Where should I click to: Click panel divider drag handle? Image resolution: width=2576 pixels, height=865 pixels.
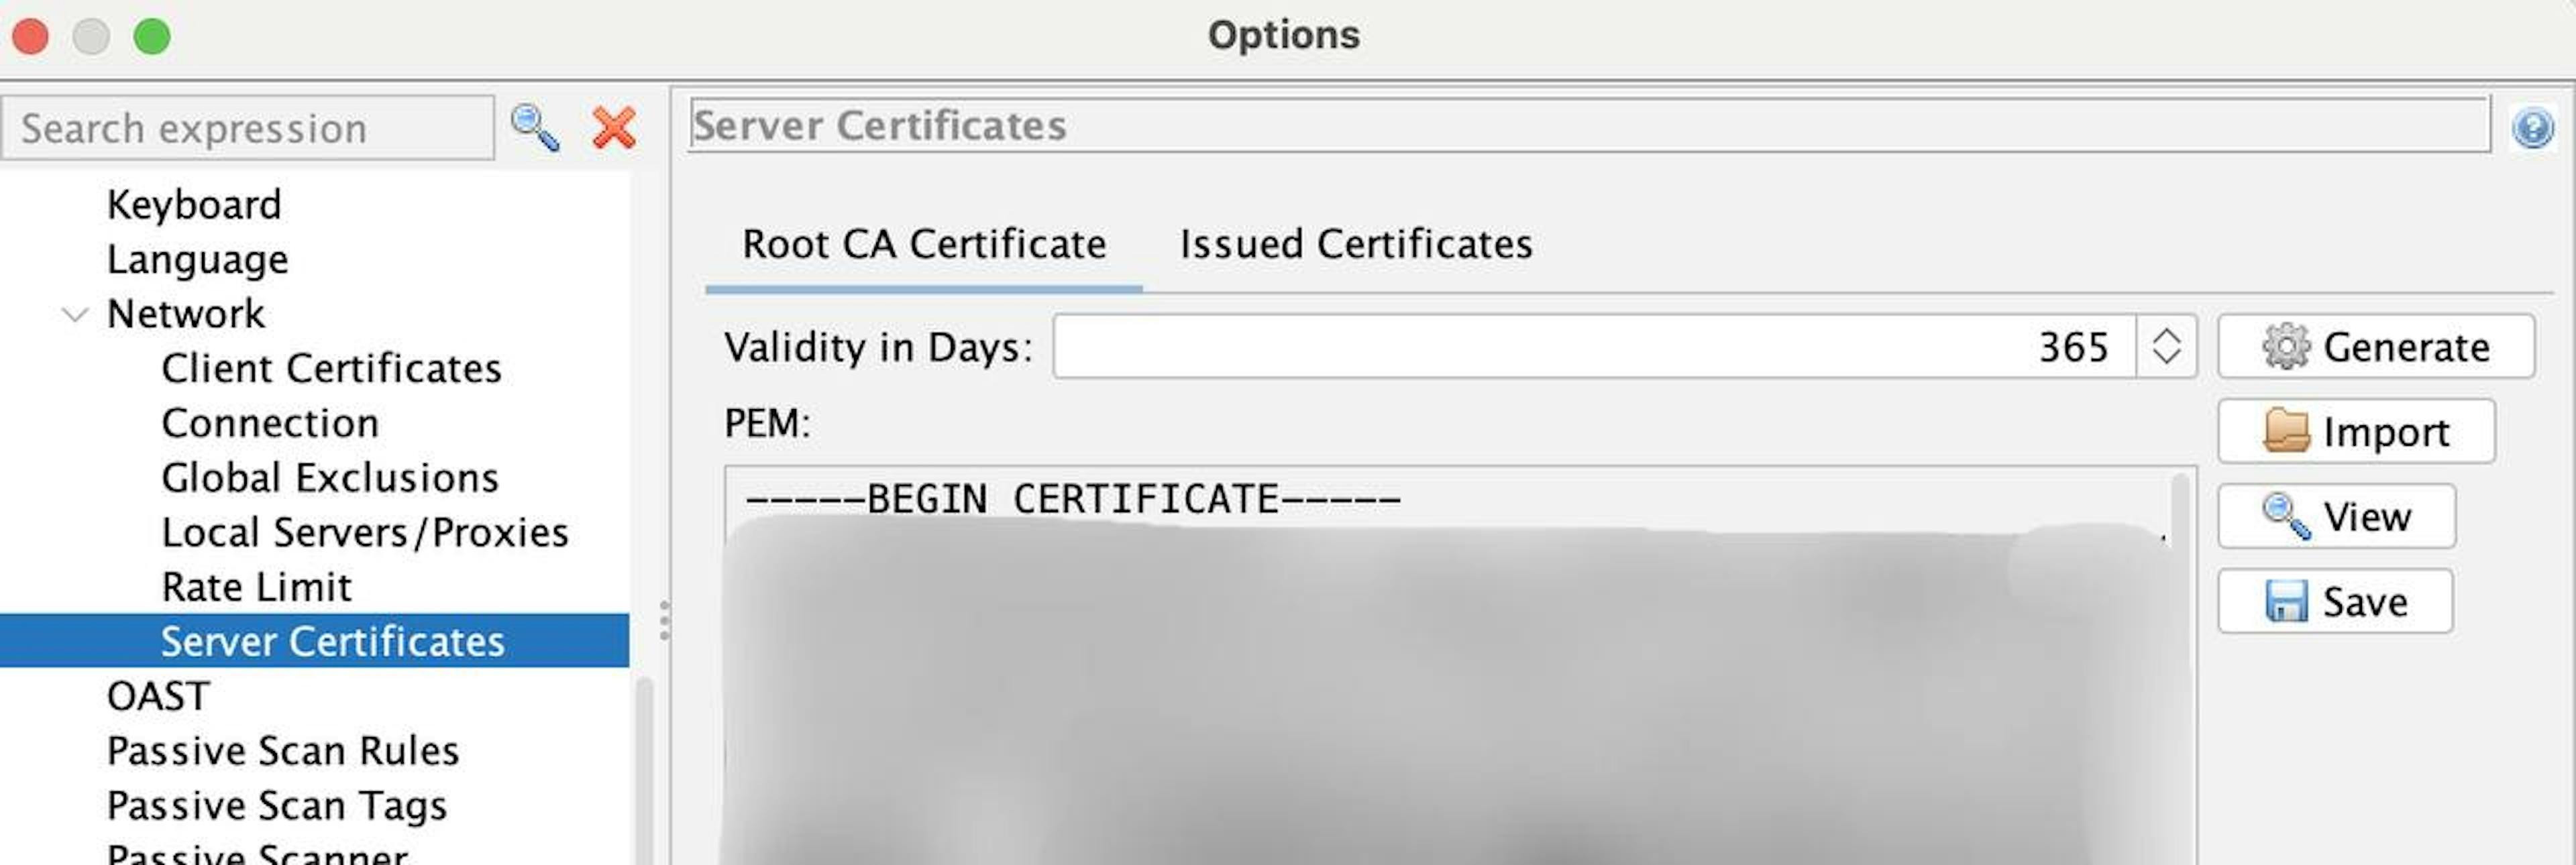coord(664,621)
